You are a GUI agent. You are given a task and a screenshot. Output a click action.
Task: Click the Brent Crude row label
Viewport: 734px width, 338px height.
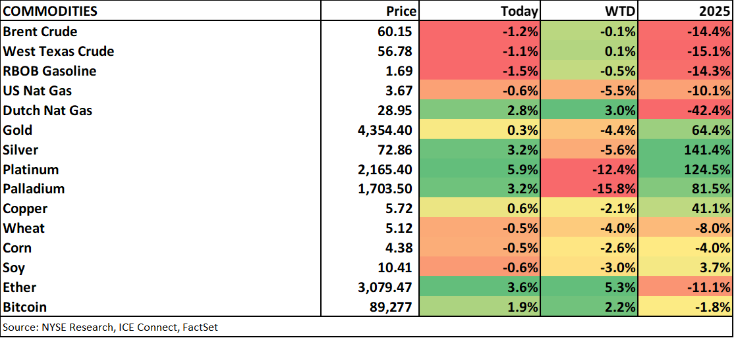[40, 32]
